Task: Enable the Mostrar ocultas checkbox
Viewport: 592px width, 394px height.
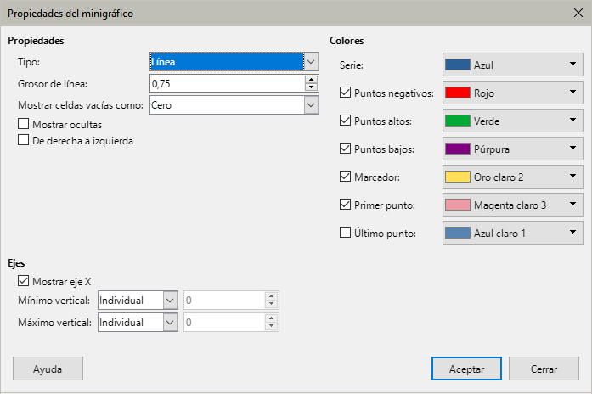Action: pos(24,125)
